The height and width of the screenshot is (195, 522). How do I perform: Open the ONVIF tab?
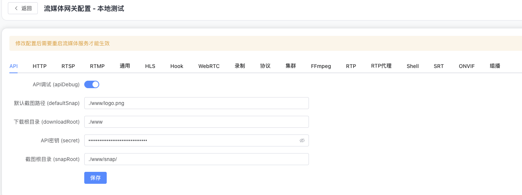[x=467, y=66]
